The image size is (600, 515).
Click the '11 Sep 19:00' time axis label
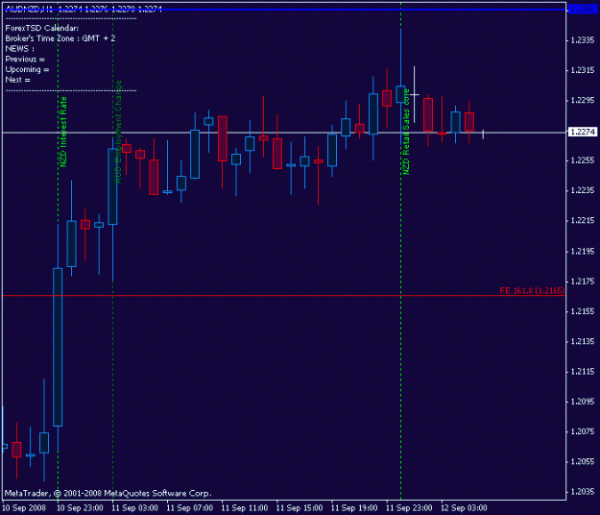tap(354, 508)
